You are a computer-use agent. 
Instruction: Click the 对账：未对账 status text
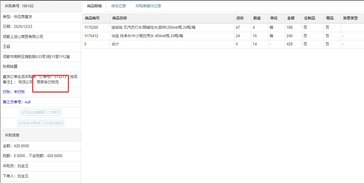pyautogui.click(x=14, y=92)
